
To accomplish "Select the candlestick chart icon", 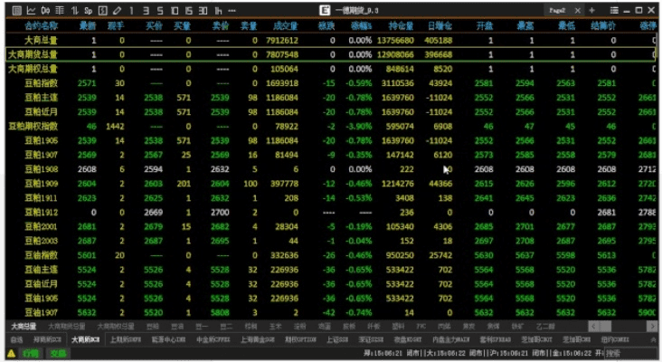I will [45, 9].
